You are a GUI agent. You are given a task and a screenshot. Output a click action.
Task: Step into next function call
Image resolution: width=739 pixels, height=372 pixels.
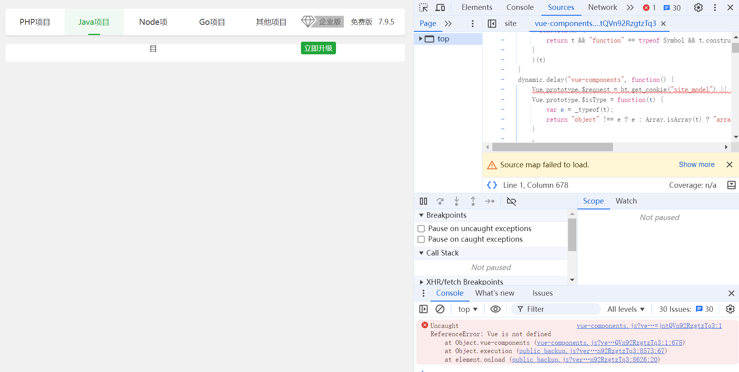pos(457,201)
